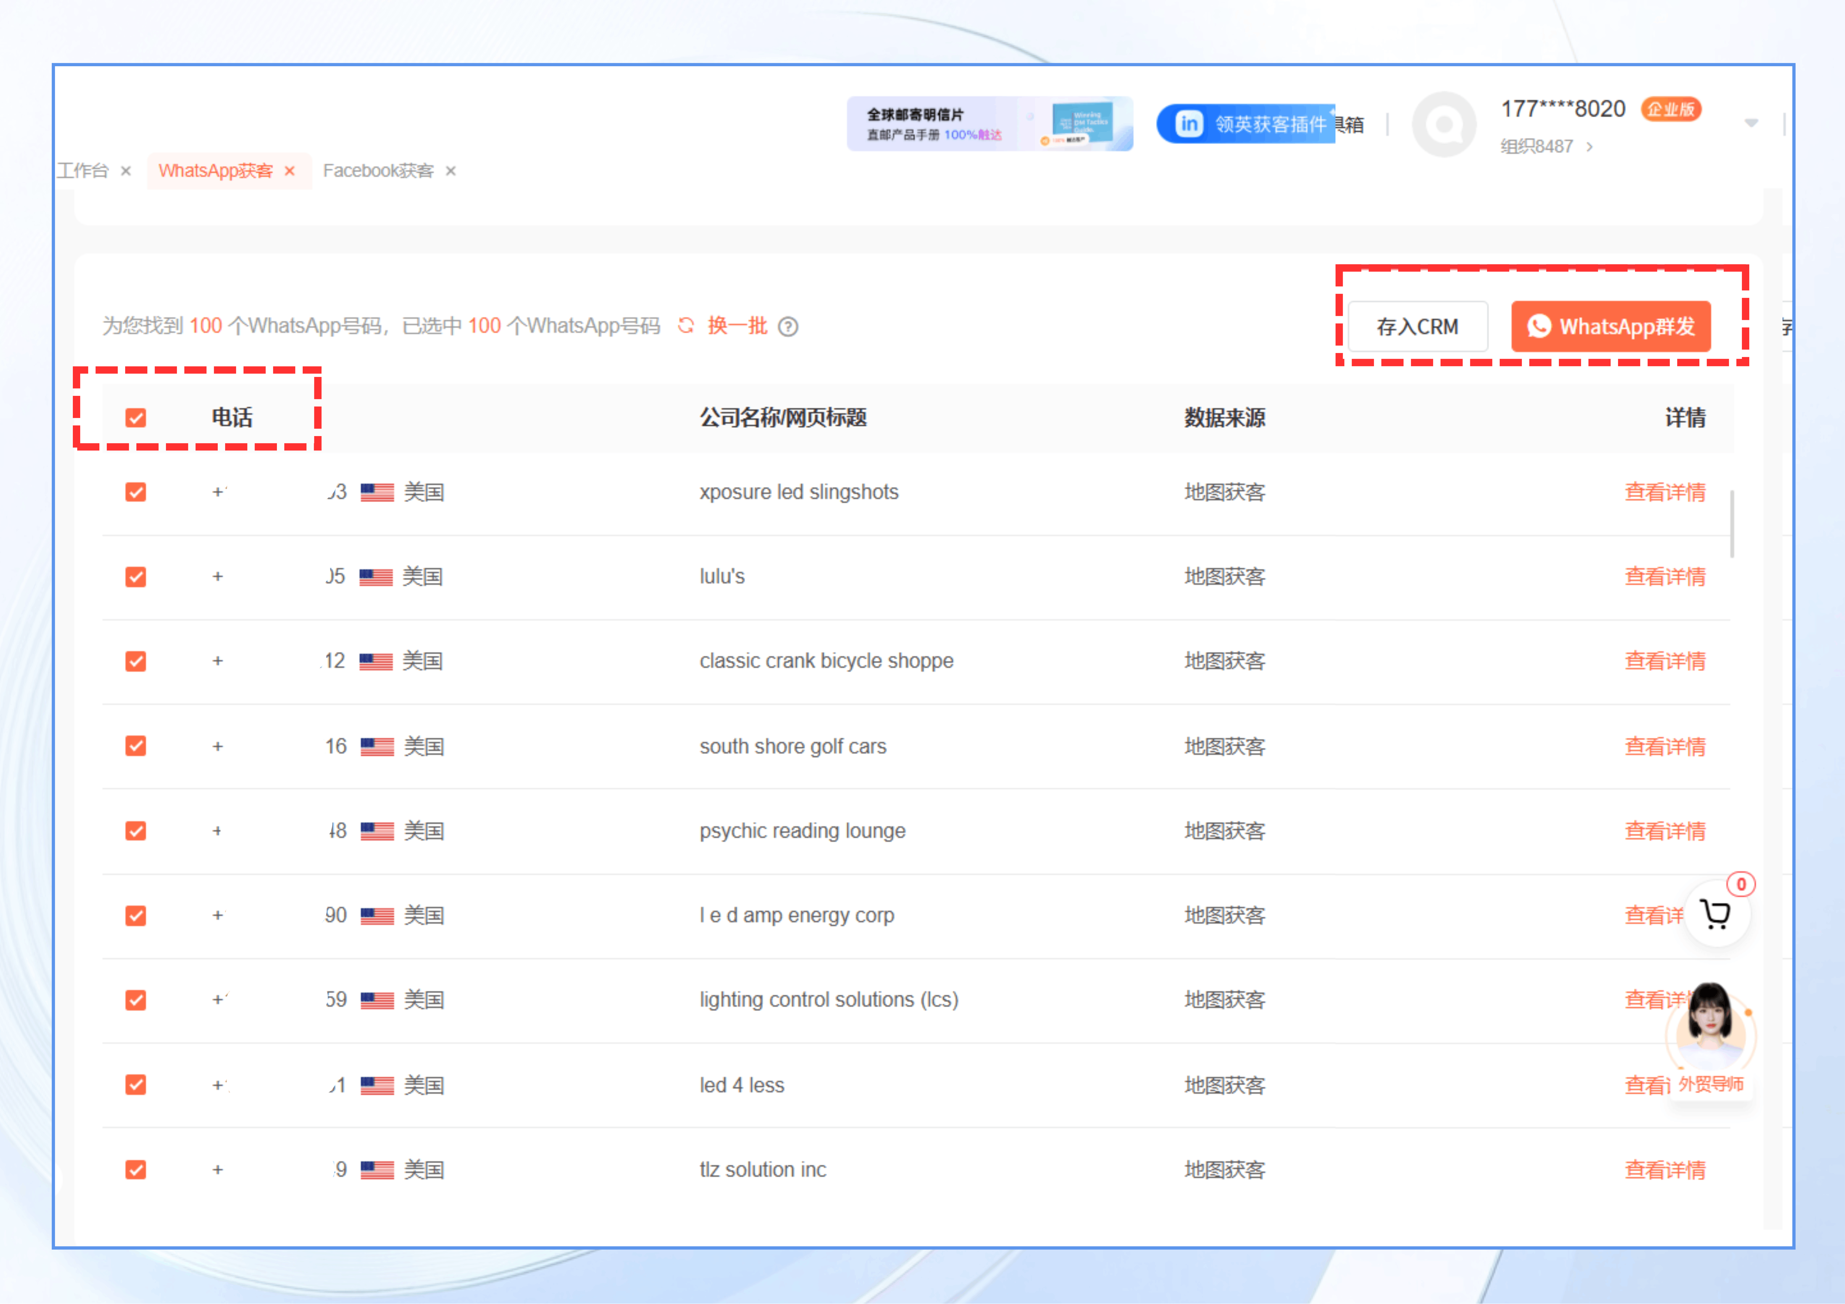Click 地图获客 source in psychic reading lounge row
This screenshot has width=1845, height=1304.
pyautogui.click(x=1225, y=831)
